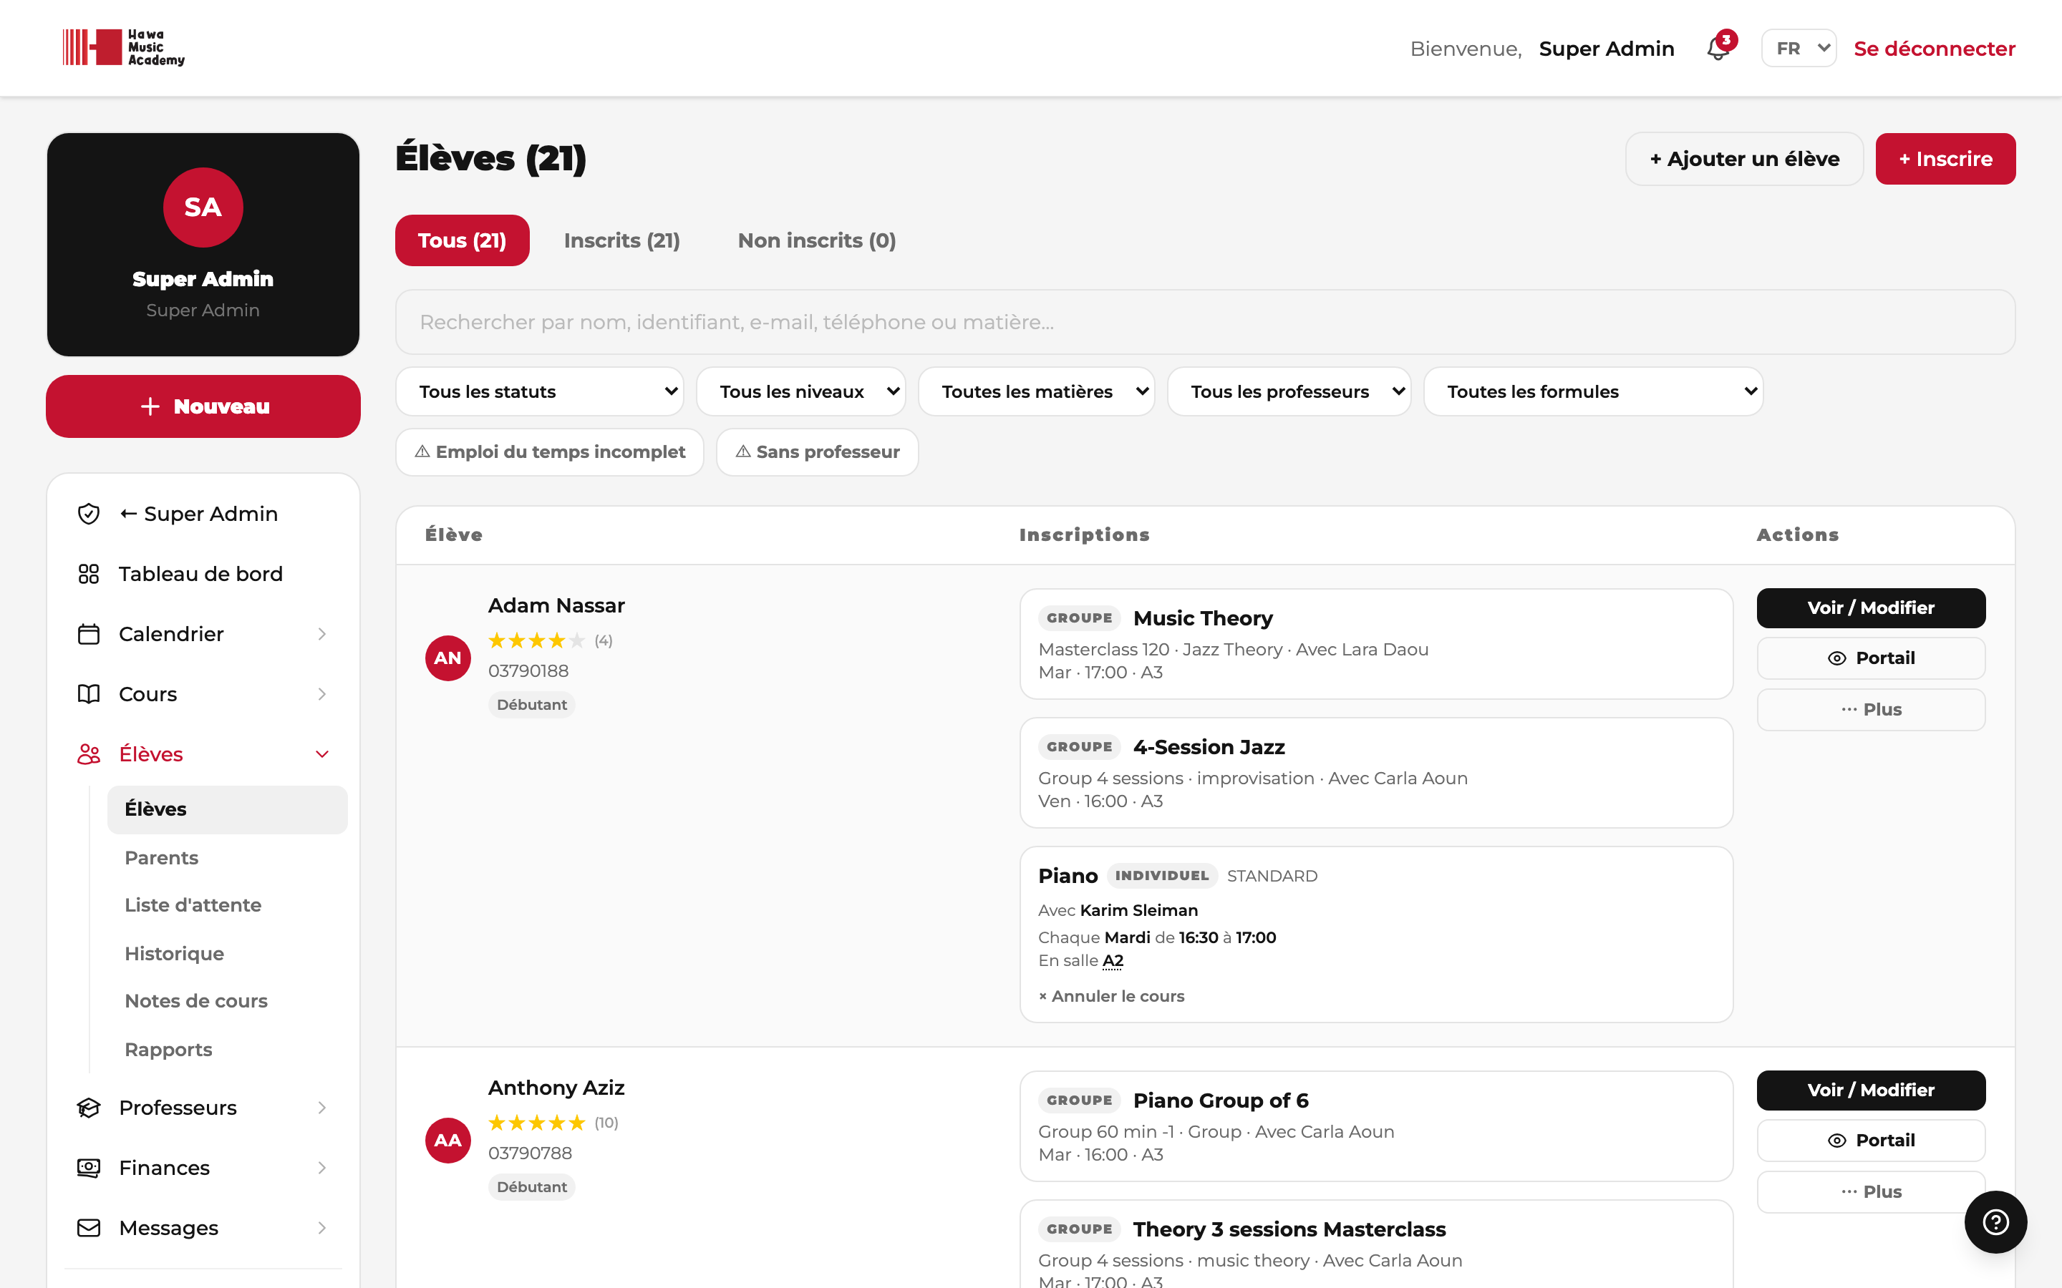Toggle Sans professeur filter
Image resolution: width=2062 pixels, height=1288 pixels.
pos(817,452)
